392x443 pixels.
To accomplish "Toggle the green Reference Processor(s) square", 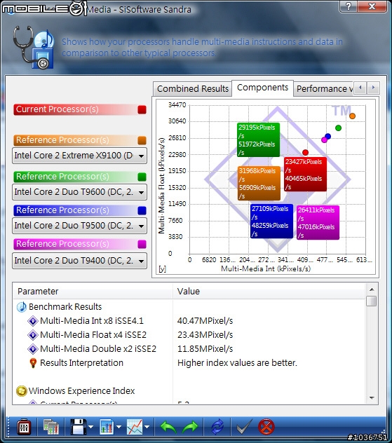I will pyautogui.click(x=142, y=177).
